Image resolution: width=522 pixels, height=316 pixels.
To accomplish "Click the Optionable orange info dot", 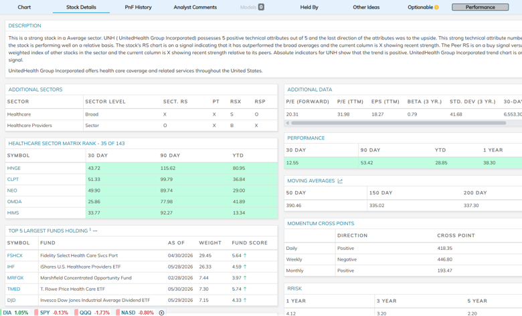I will point(436,7).
